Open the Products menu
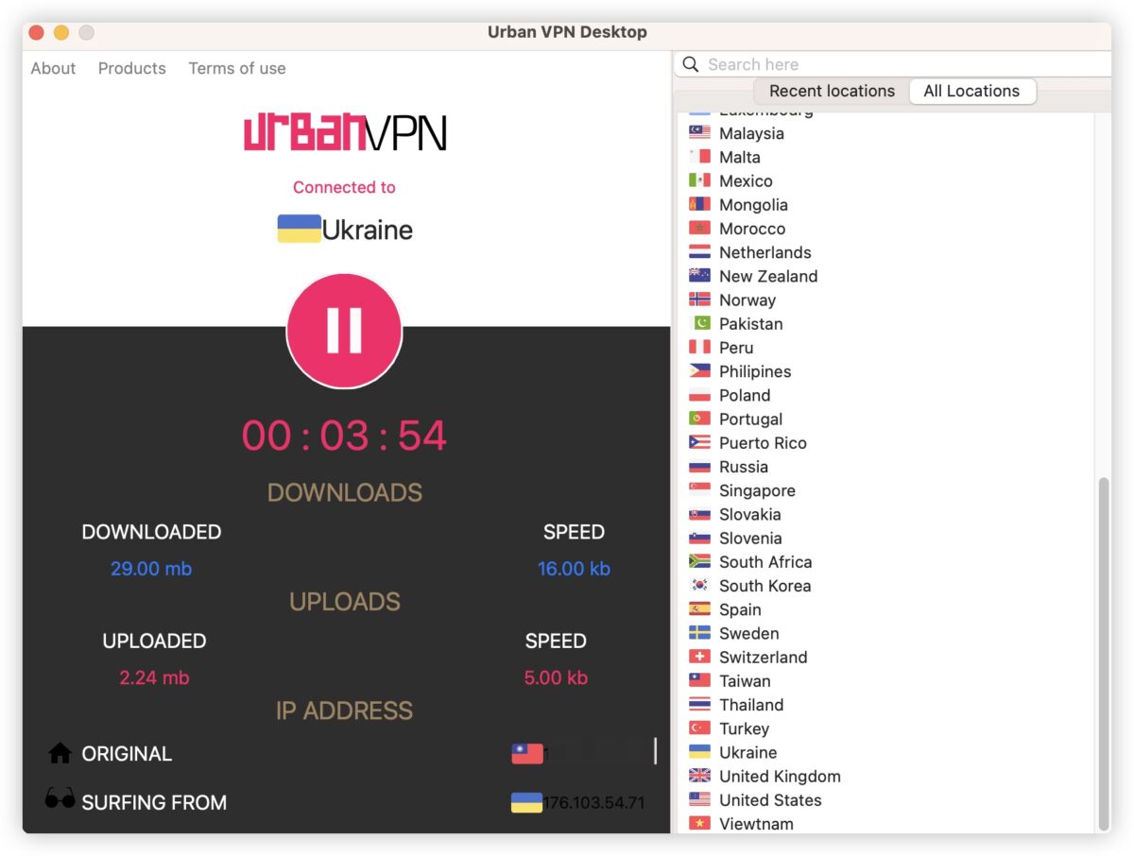 (x=132, y=68)
